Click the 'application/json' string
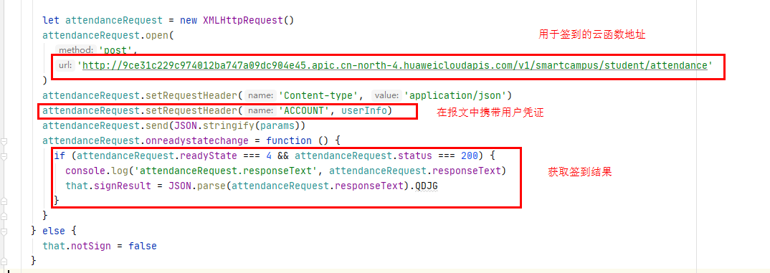This screenshot has height=273, width=770. [455, 95]
